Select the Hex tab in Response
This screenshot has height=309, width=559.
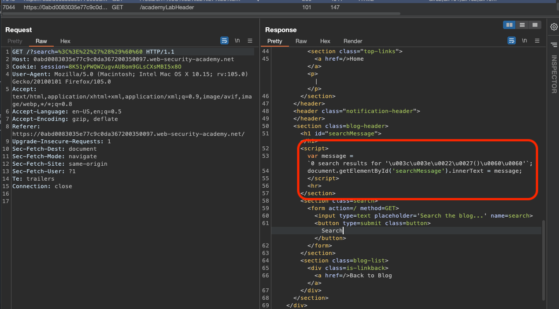[325, 41]
